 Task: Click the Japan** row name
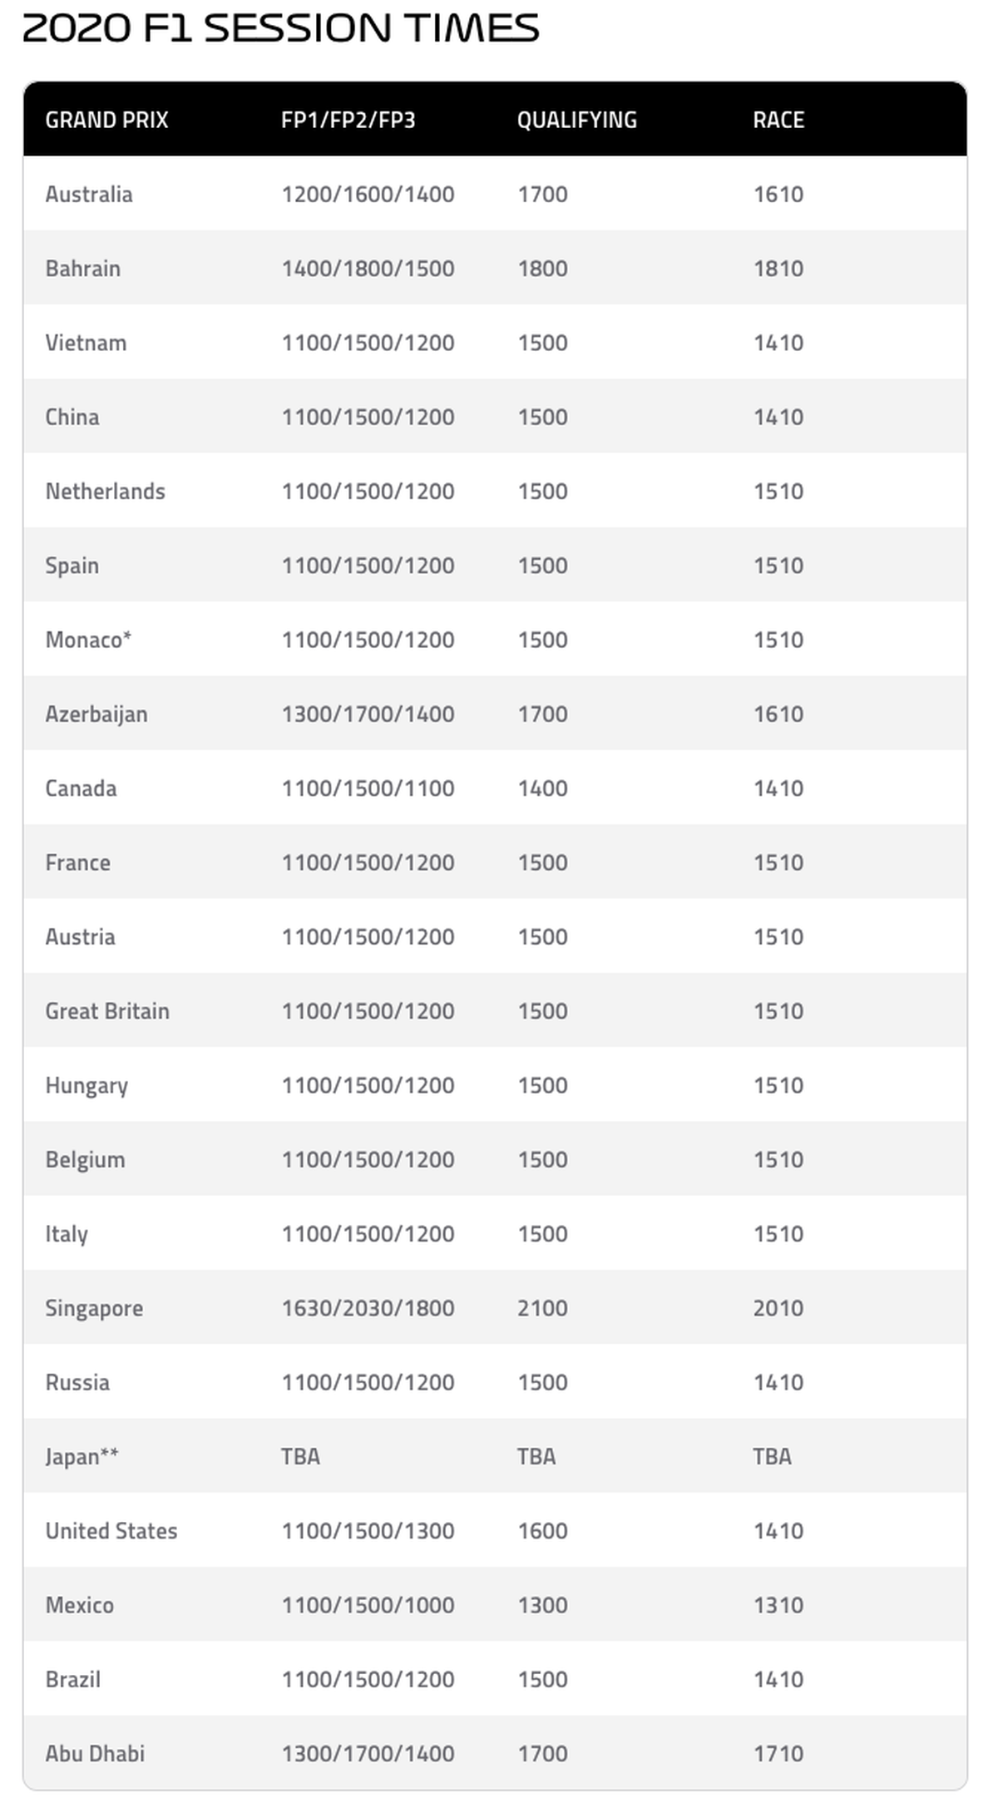(82, 1457)
